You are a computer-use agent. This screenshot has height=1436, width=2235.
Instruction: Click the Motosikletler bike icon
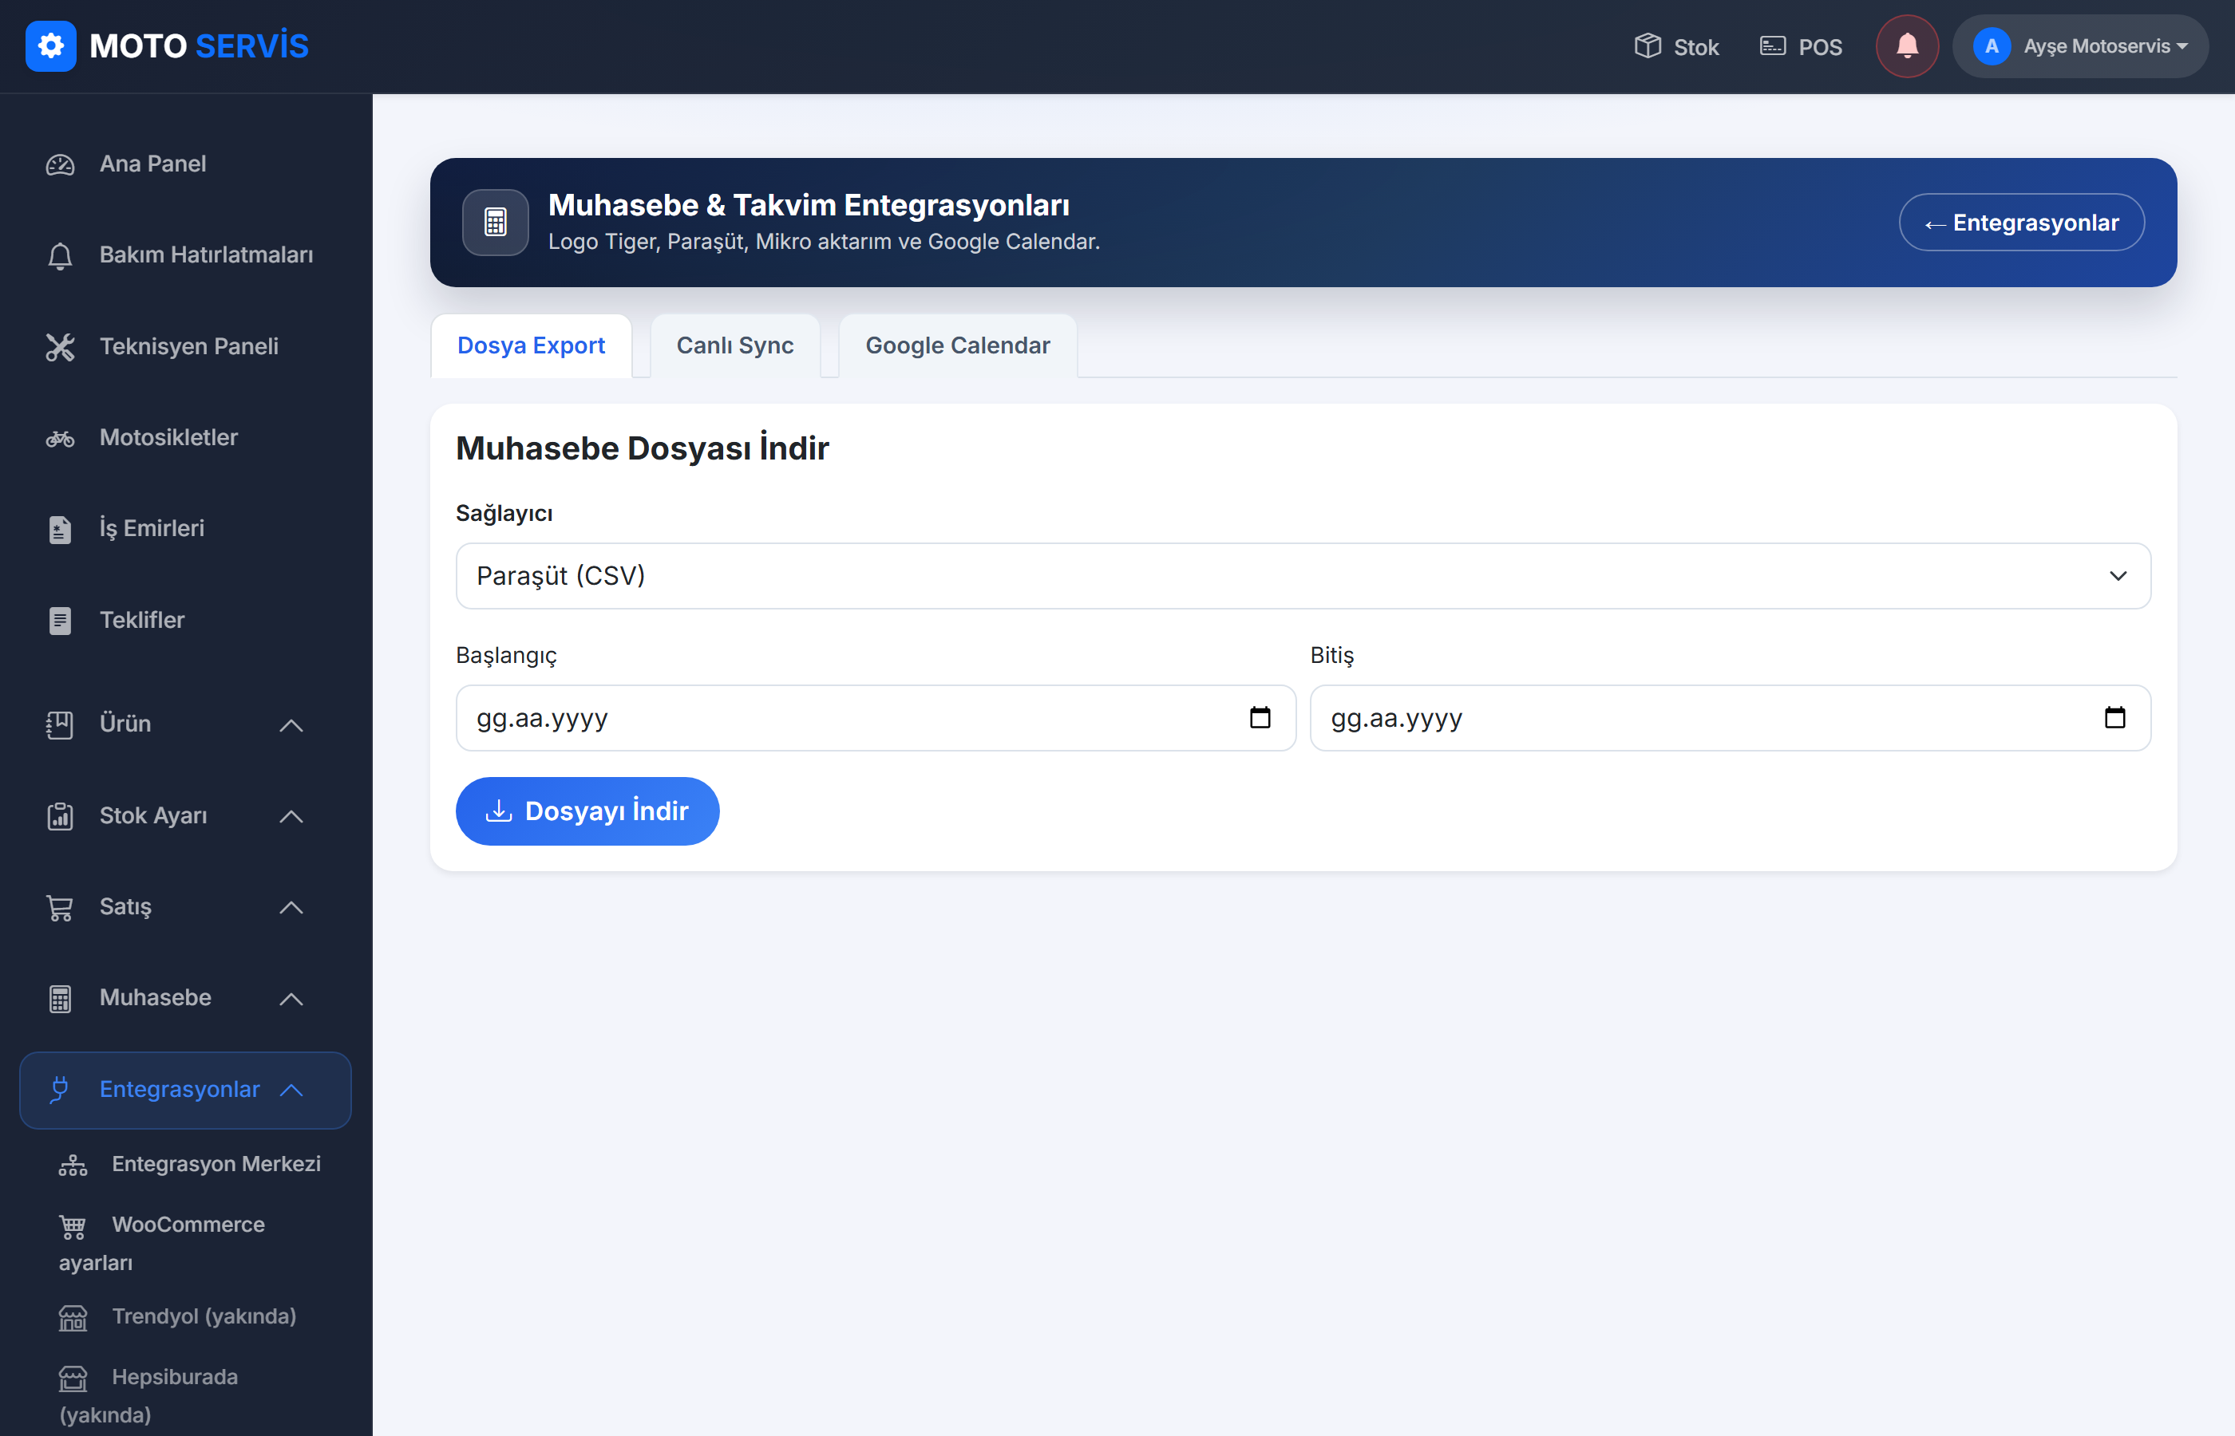[60, 438]
